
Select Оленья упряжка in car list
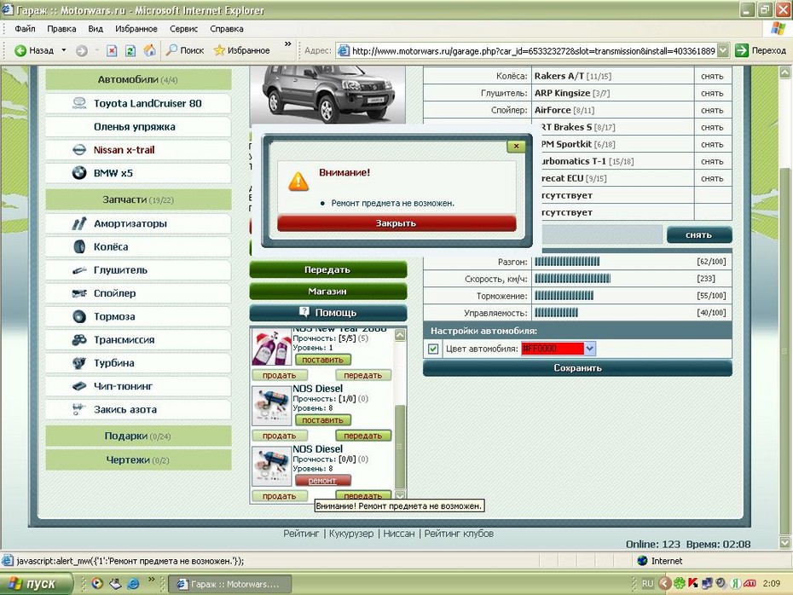click(x=138, y=127)
